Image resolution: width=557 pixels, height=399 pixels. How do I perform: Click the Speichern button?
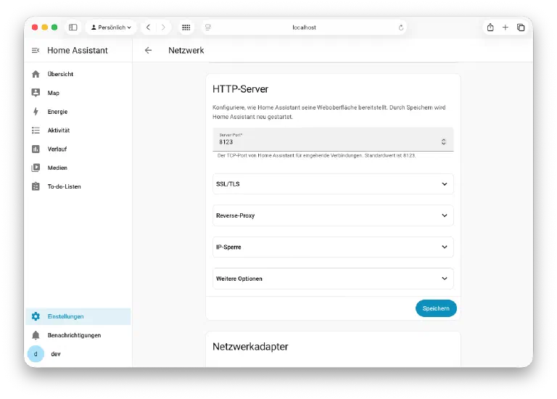coord(436,308)
